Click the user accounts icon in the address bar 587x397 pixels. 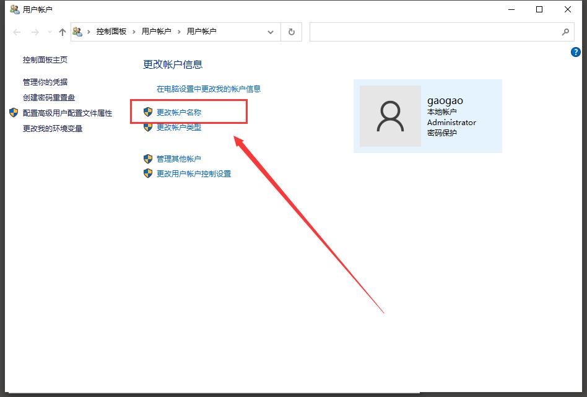pyautogui.click(x=77, y=32)
